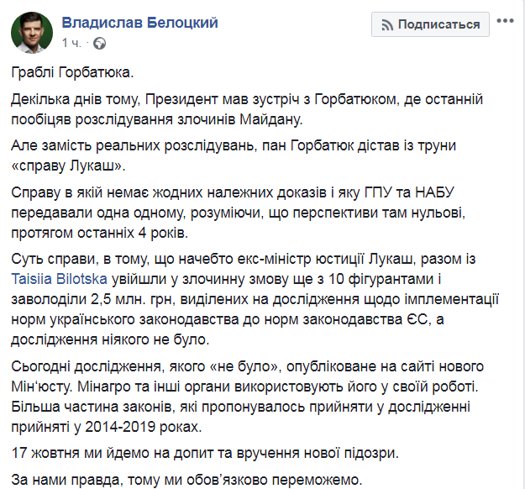The image size is (525, 489).
Task: Click the RSS feed icon inside Подписаться
Action: [386, 24]
